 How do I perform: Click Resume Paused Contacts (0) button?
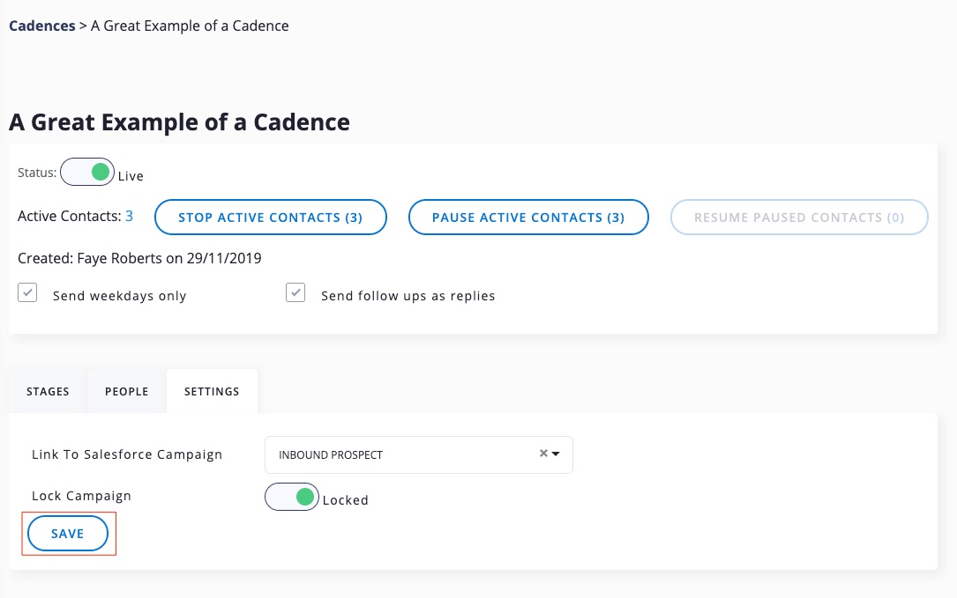pyautogui.click(x=799, y=218)
